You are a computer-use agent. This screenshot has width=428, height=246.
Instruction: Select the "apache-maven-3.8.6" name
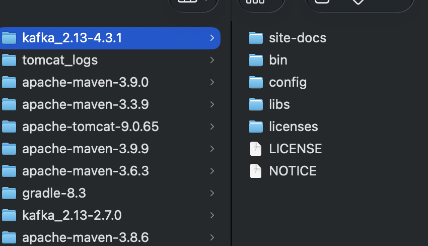coord(86,237)
